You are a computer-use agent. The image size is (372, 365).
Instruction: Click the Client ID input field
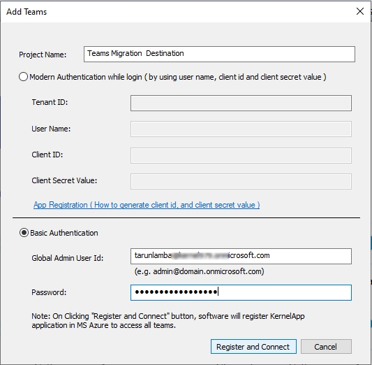point(241,155)
